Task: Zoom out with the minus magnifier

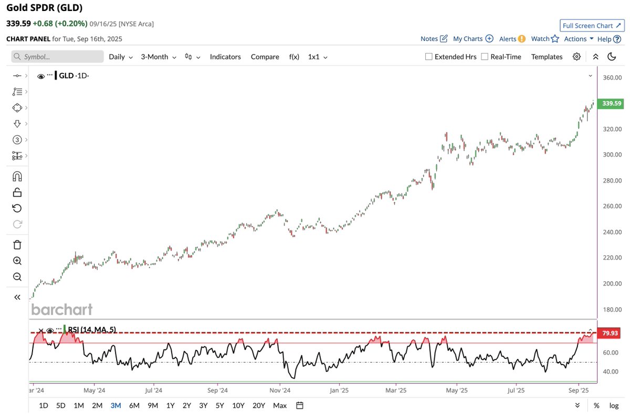Action: coord(17,276)
